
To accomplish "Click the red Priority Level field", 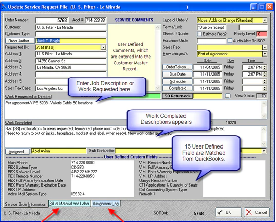I will pos(262,34).
